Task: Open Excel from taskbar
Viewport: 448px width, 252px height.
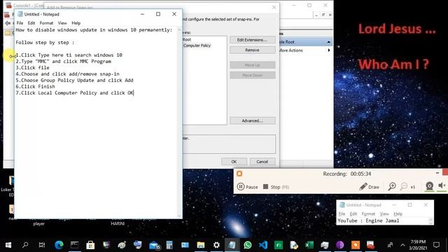Action: pyautogui.click(x=309, y=245)
